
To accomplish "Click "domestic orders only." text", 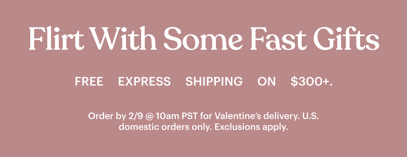I will [165, 127].
